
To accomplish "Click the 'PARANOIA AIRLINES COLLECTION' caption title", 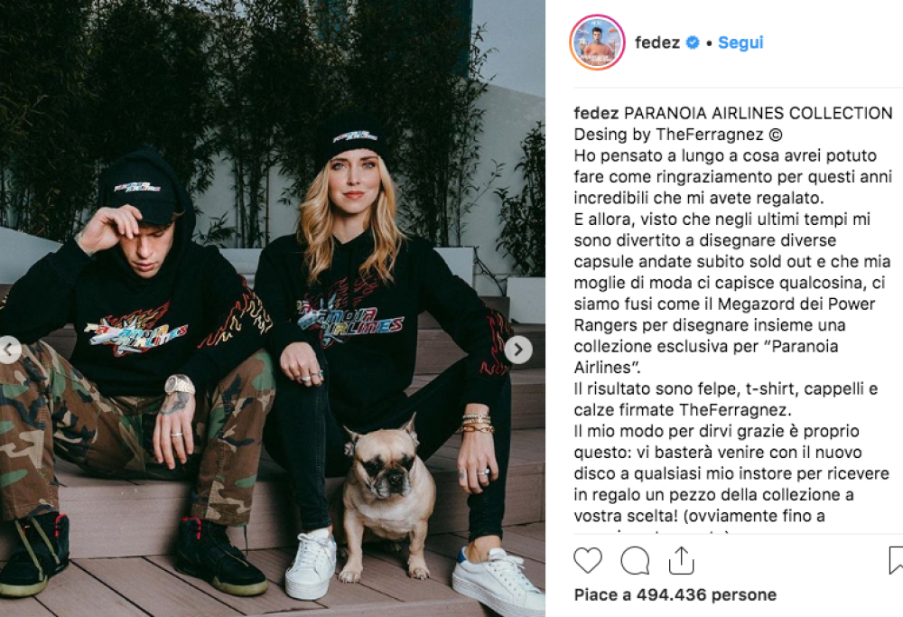I will tap(759, 113).
